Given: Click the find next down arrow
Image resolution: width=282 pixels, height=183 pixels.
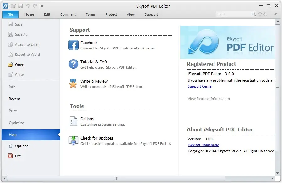Looking at the screenshot, I should click(265, 14).
